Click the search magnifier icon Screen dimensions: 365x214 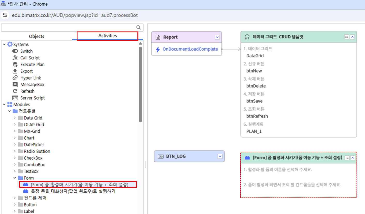coord(138,28)
